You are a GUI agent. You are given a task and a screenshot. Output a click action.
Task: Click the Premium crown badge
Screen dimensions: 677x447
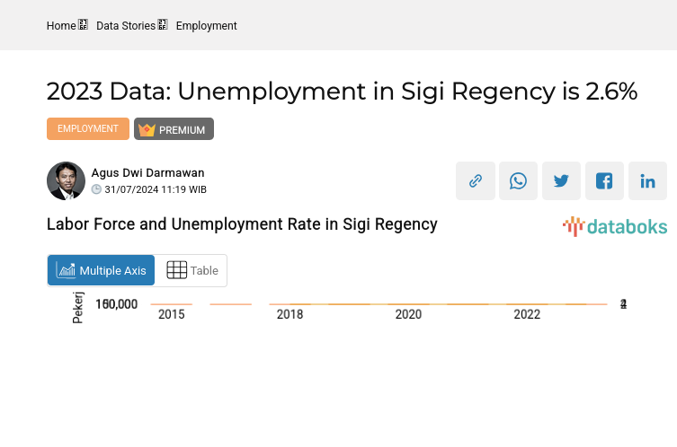pos(174,129)
